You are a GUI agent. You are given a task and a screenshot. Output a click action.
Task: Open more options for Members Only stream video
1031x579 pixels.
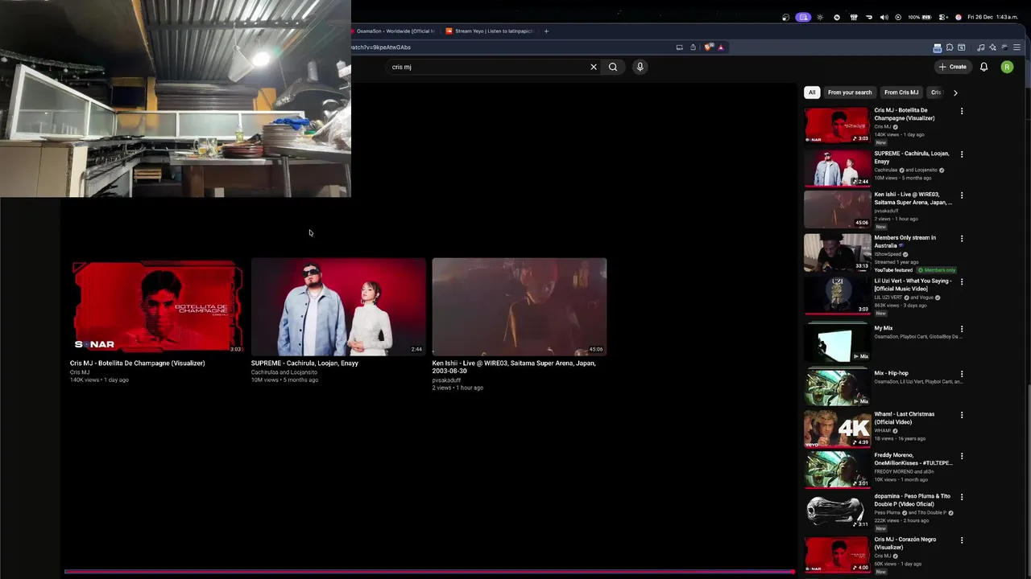click(962, 239)
